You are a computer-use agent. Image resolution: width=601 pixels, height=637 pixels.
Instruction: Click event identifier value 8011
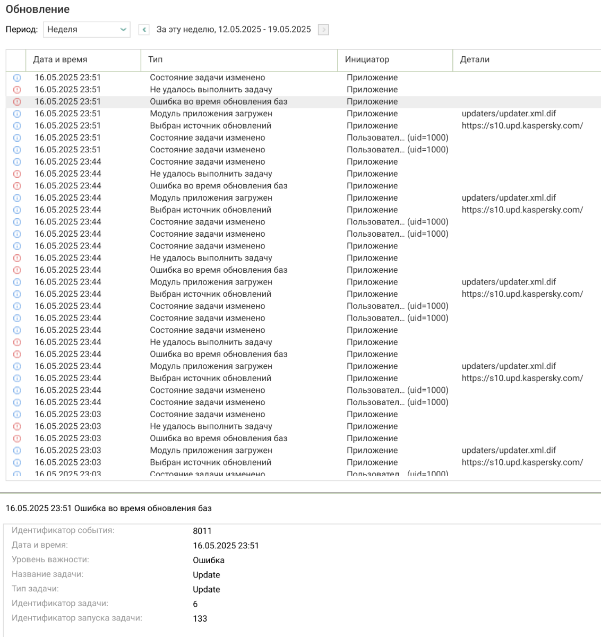(x=202, y=531)
